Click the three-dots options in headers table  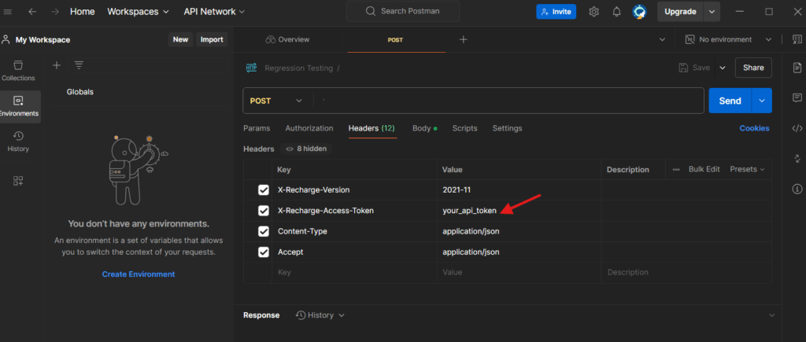(676, 170)
